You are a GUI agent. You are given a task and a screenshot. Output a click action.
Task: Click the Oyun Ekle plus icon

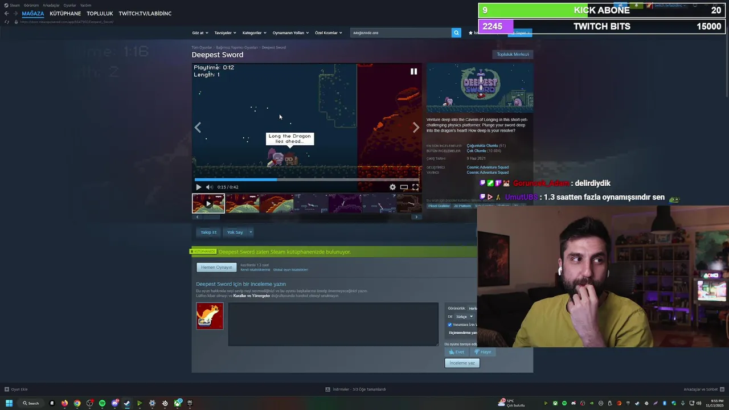[7, 389]
